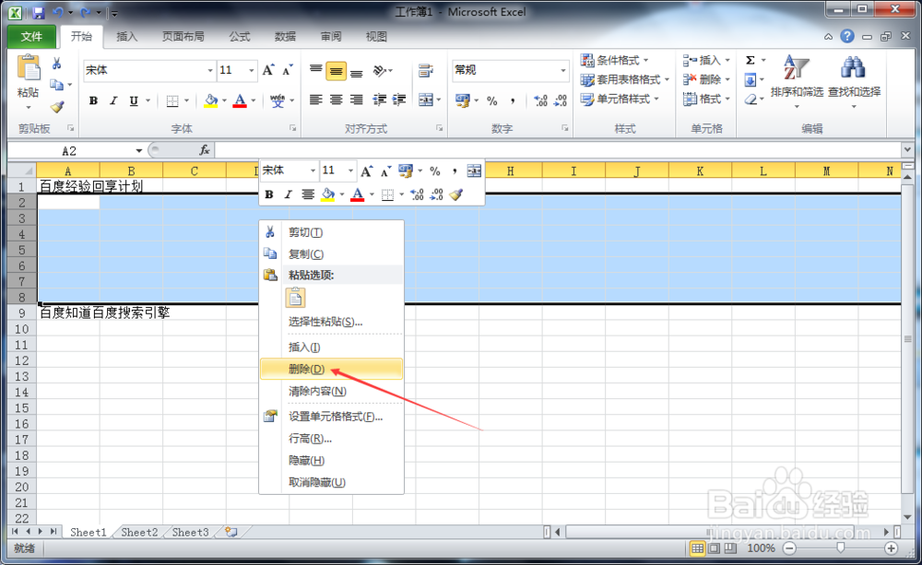Screen dimensions: 922x565
Task: Click the AutoSum sigma icon
Action: 751,60
